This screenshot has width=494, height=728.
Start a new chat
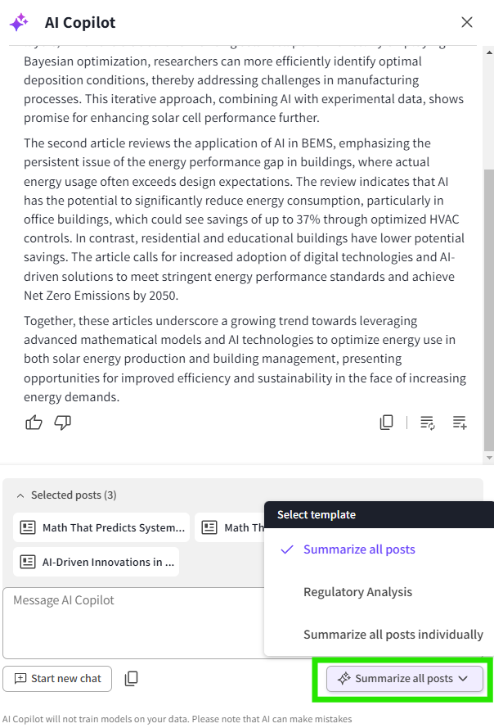57,678
